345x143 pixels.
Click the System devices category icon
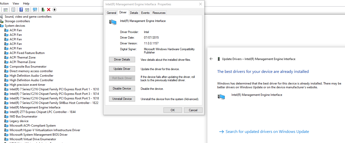2,26
